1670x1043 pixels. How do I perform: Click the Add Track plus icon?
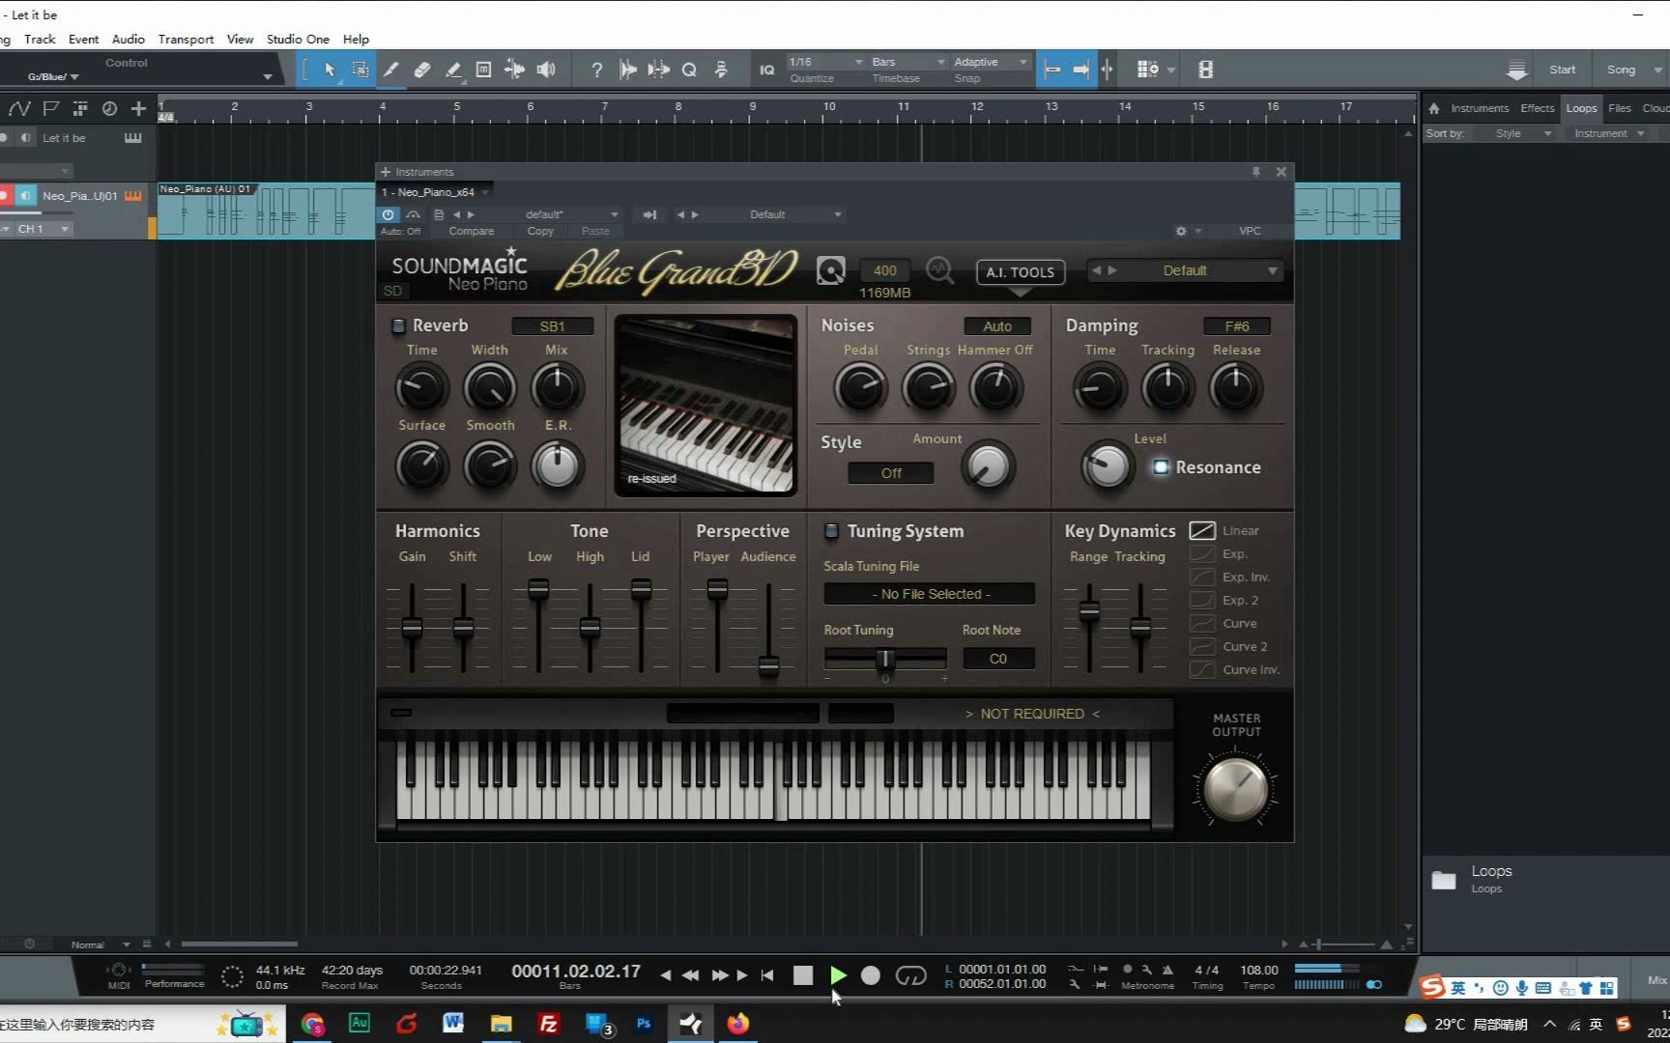pyautogui.click(x=138, y=108)
